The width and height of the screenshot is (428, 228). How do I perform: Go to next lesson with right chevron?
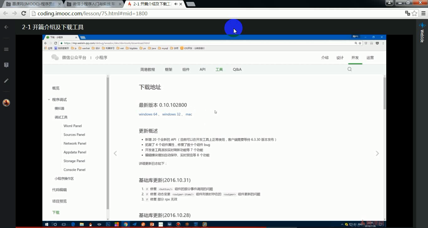tap(377, 153)
